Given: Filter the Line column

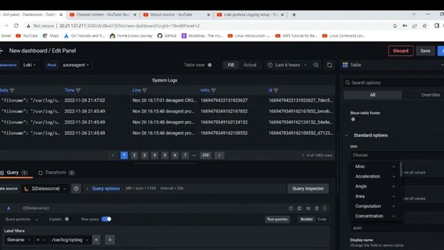Looking at the screenshot, I should point(145,90).
